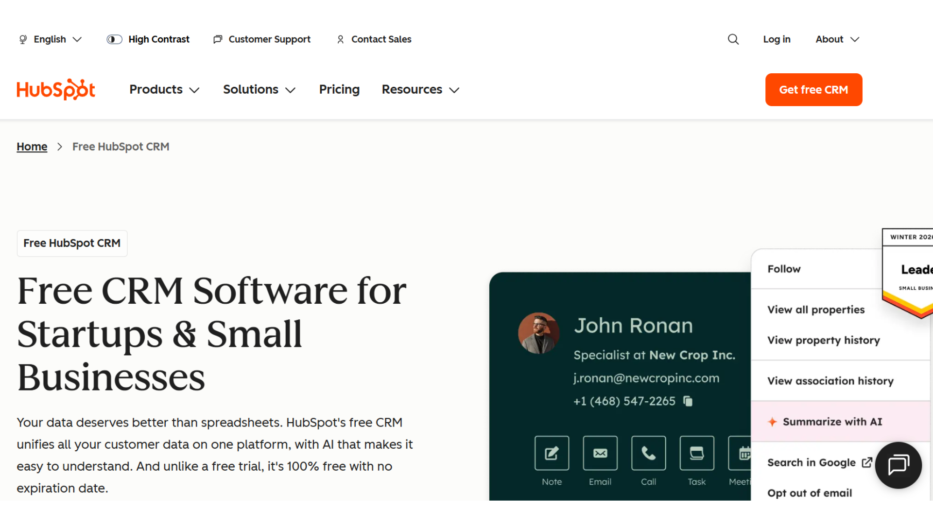933x524 pixels.
Task: Select View all properties menu entry
Action: (816, 310)
